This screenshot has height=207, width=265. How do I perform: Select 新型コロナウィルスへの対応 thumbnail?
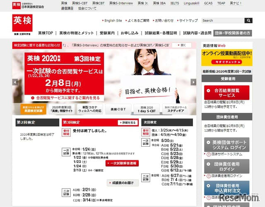coord(90,109)
